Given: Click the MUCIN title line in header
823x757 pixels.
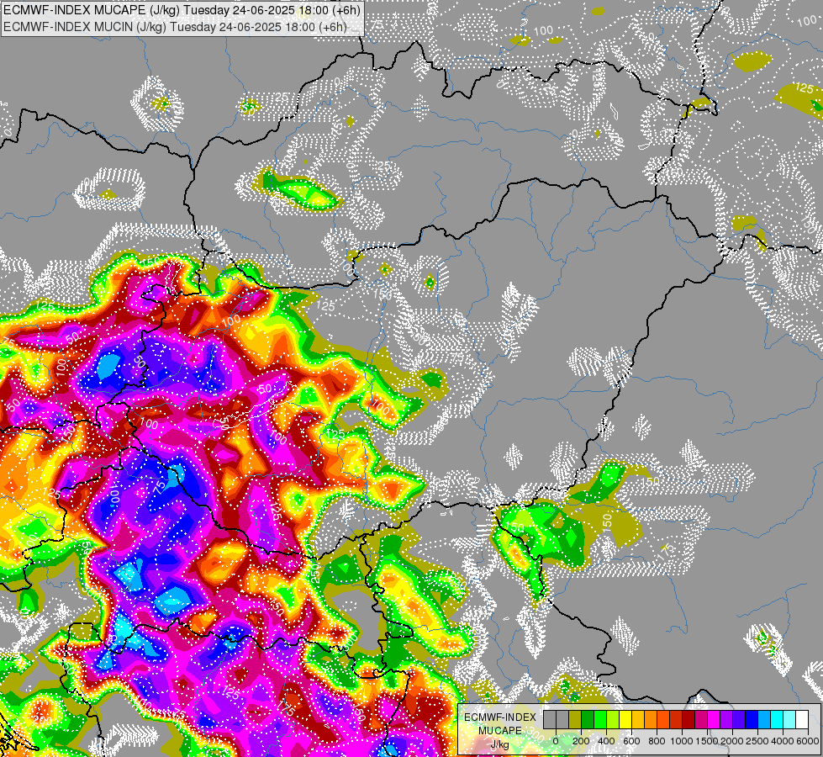Looking at the screenshot, I should click(x=176, y=27).
